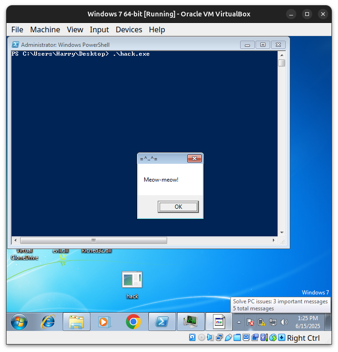
Task: Click the PowerShell horizontal scroll thumb
Action: pos(94,240)
